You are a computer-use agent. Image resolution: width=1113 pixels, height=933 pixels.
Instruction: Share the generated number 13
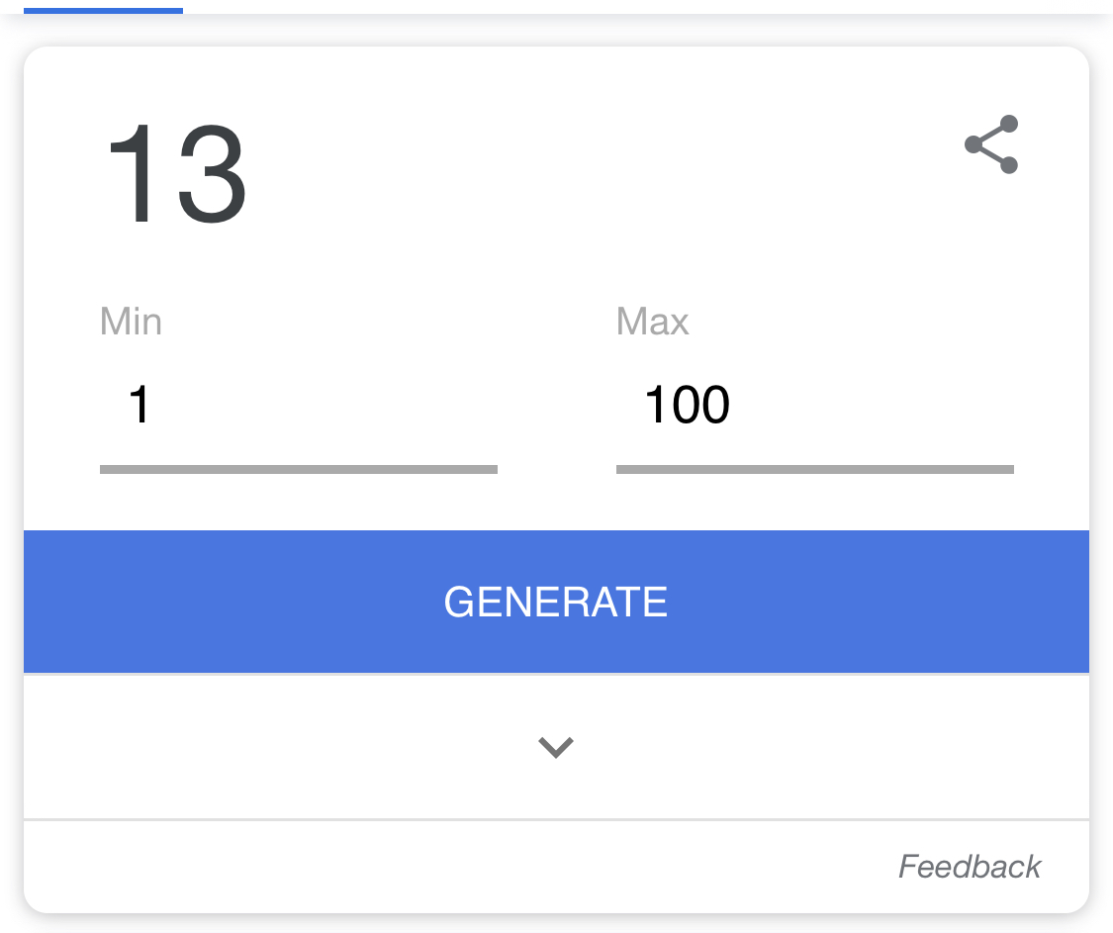pyautogui.click(x=991, y=144)
